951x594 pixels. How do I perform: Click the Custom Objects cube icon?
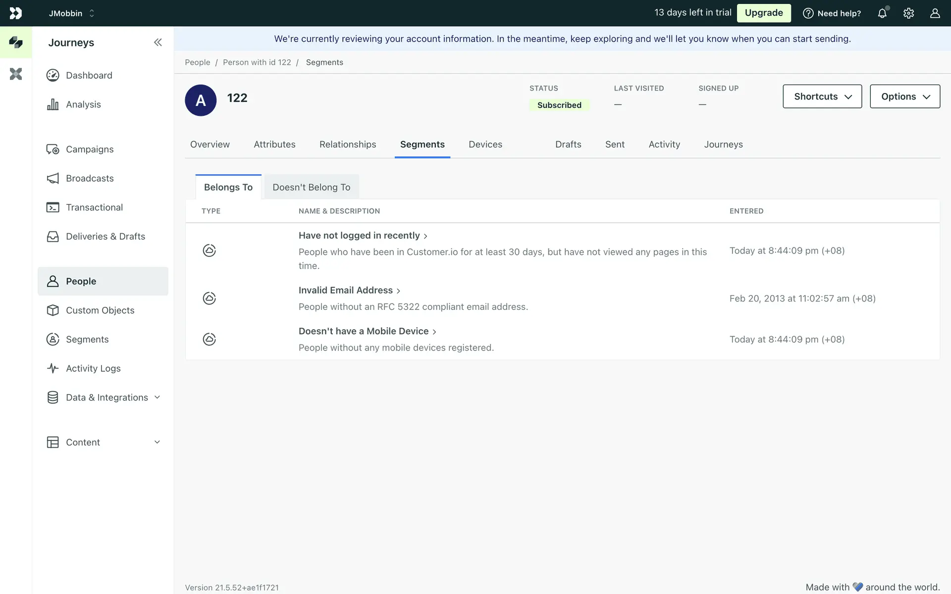click(53, 310)
